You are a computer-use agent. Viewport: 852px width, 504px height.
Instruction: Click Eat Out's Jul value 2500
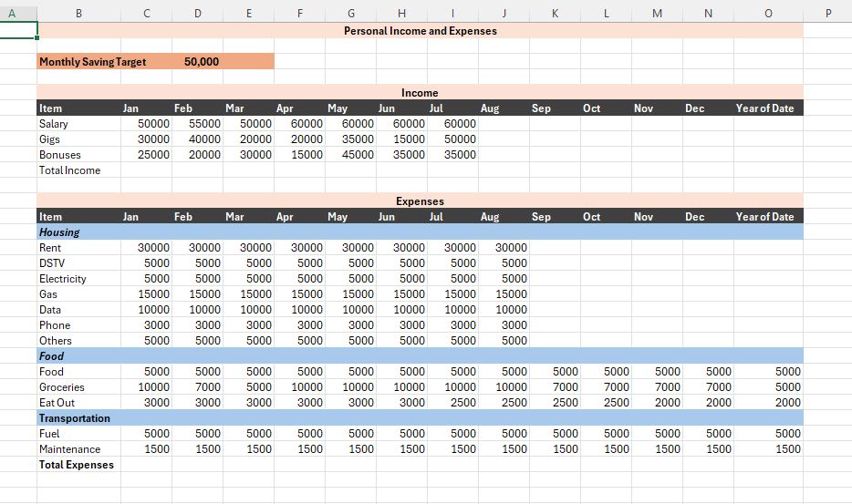[x=463, y=403]
